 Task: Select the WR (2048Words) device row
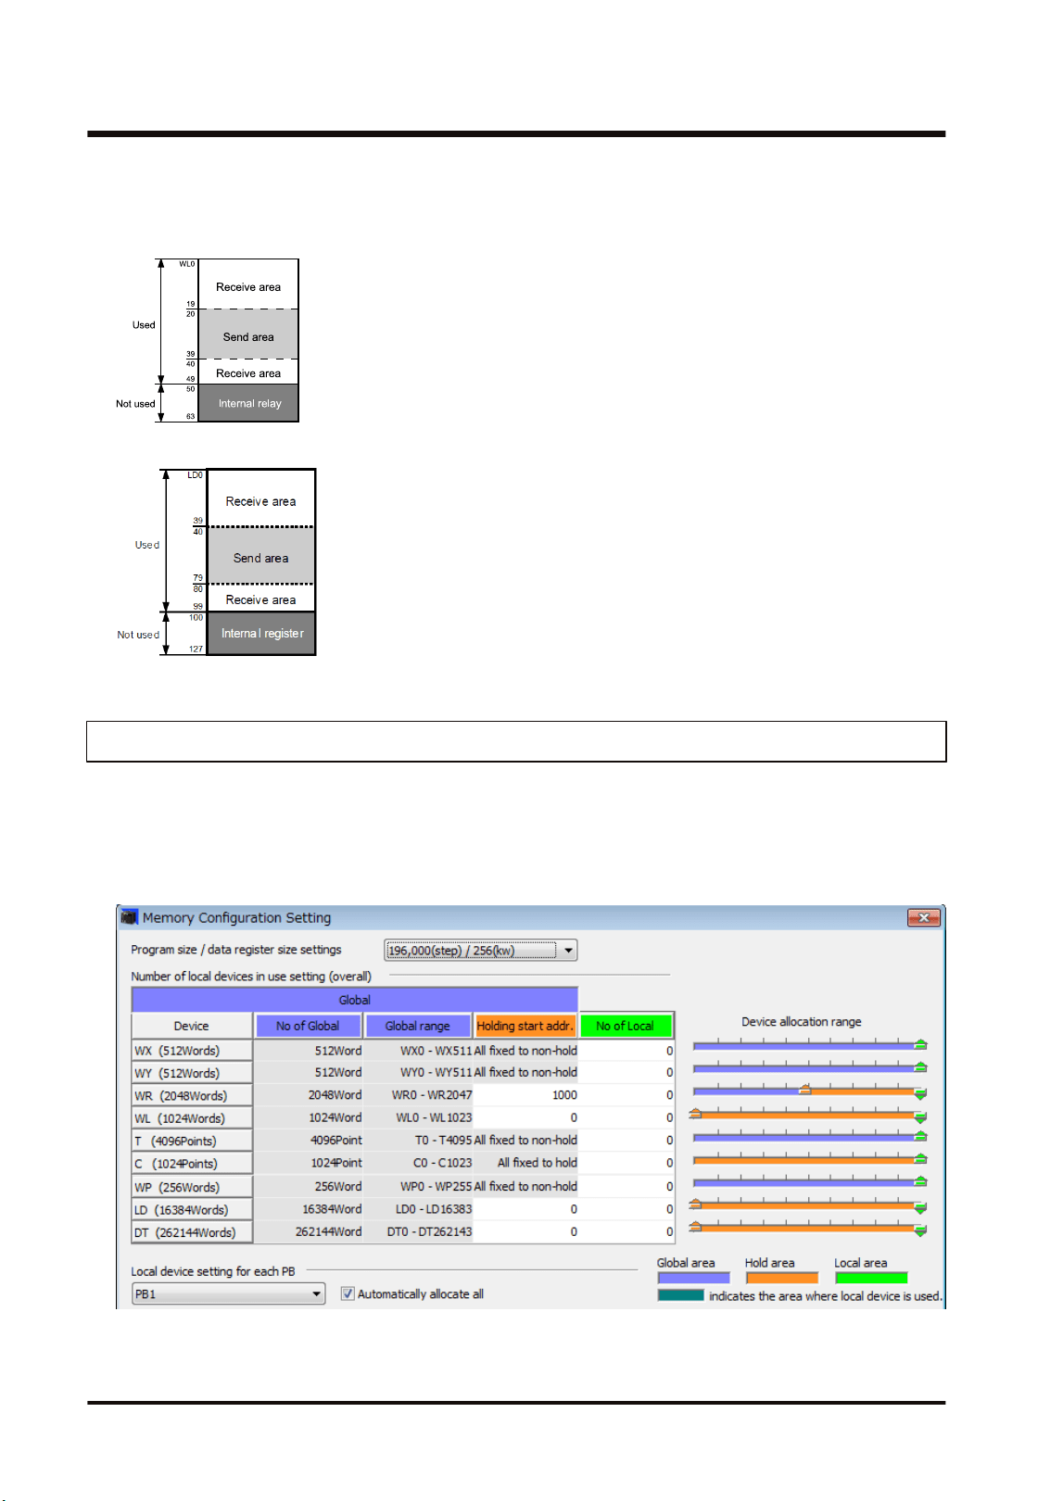pos(192,1095)
